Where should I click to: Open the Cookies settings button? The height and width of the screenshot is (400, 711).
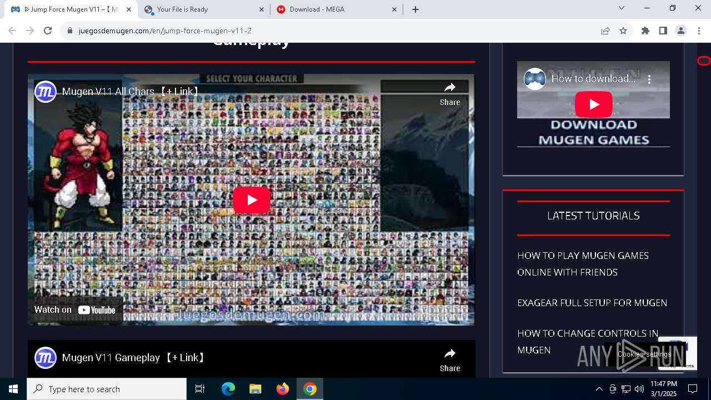(644, 354)
